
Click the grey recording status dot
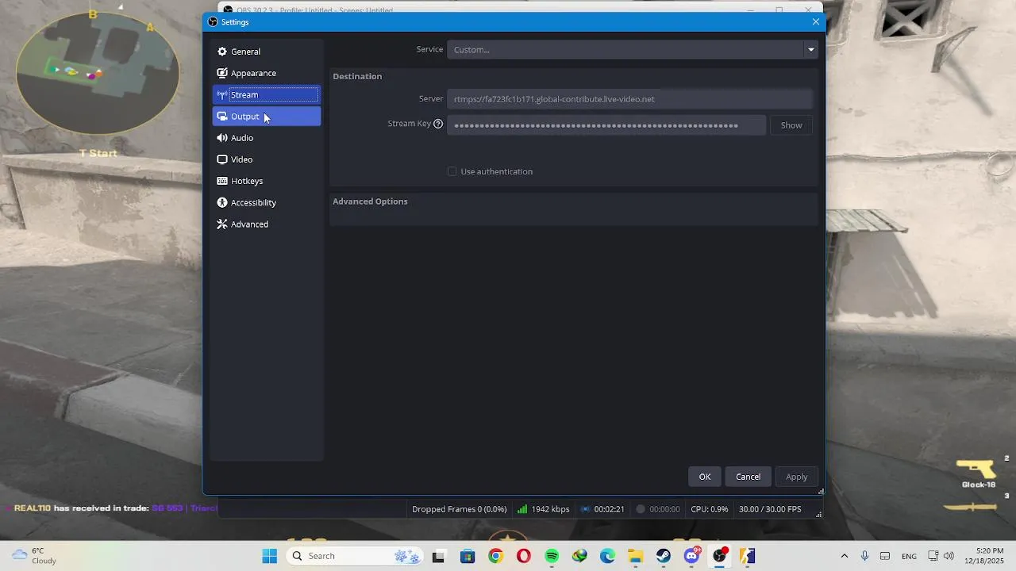click(x=641, y=509)
